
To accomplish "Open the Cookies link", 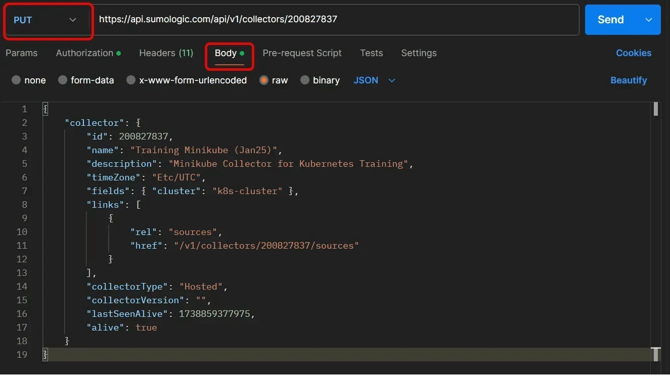I will point(633,53).
